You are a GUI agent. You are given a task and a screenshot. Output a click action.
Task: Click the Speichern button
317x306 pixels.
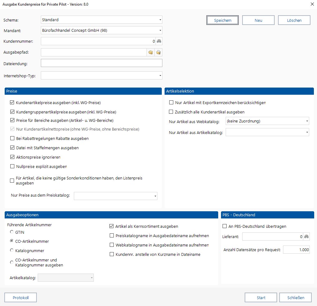point(222,20)
